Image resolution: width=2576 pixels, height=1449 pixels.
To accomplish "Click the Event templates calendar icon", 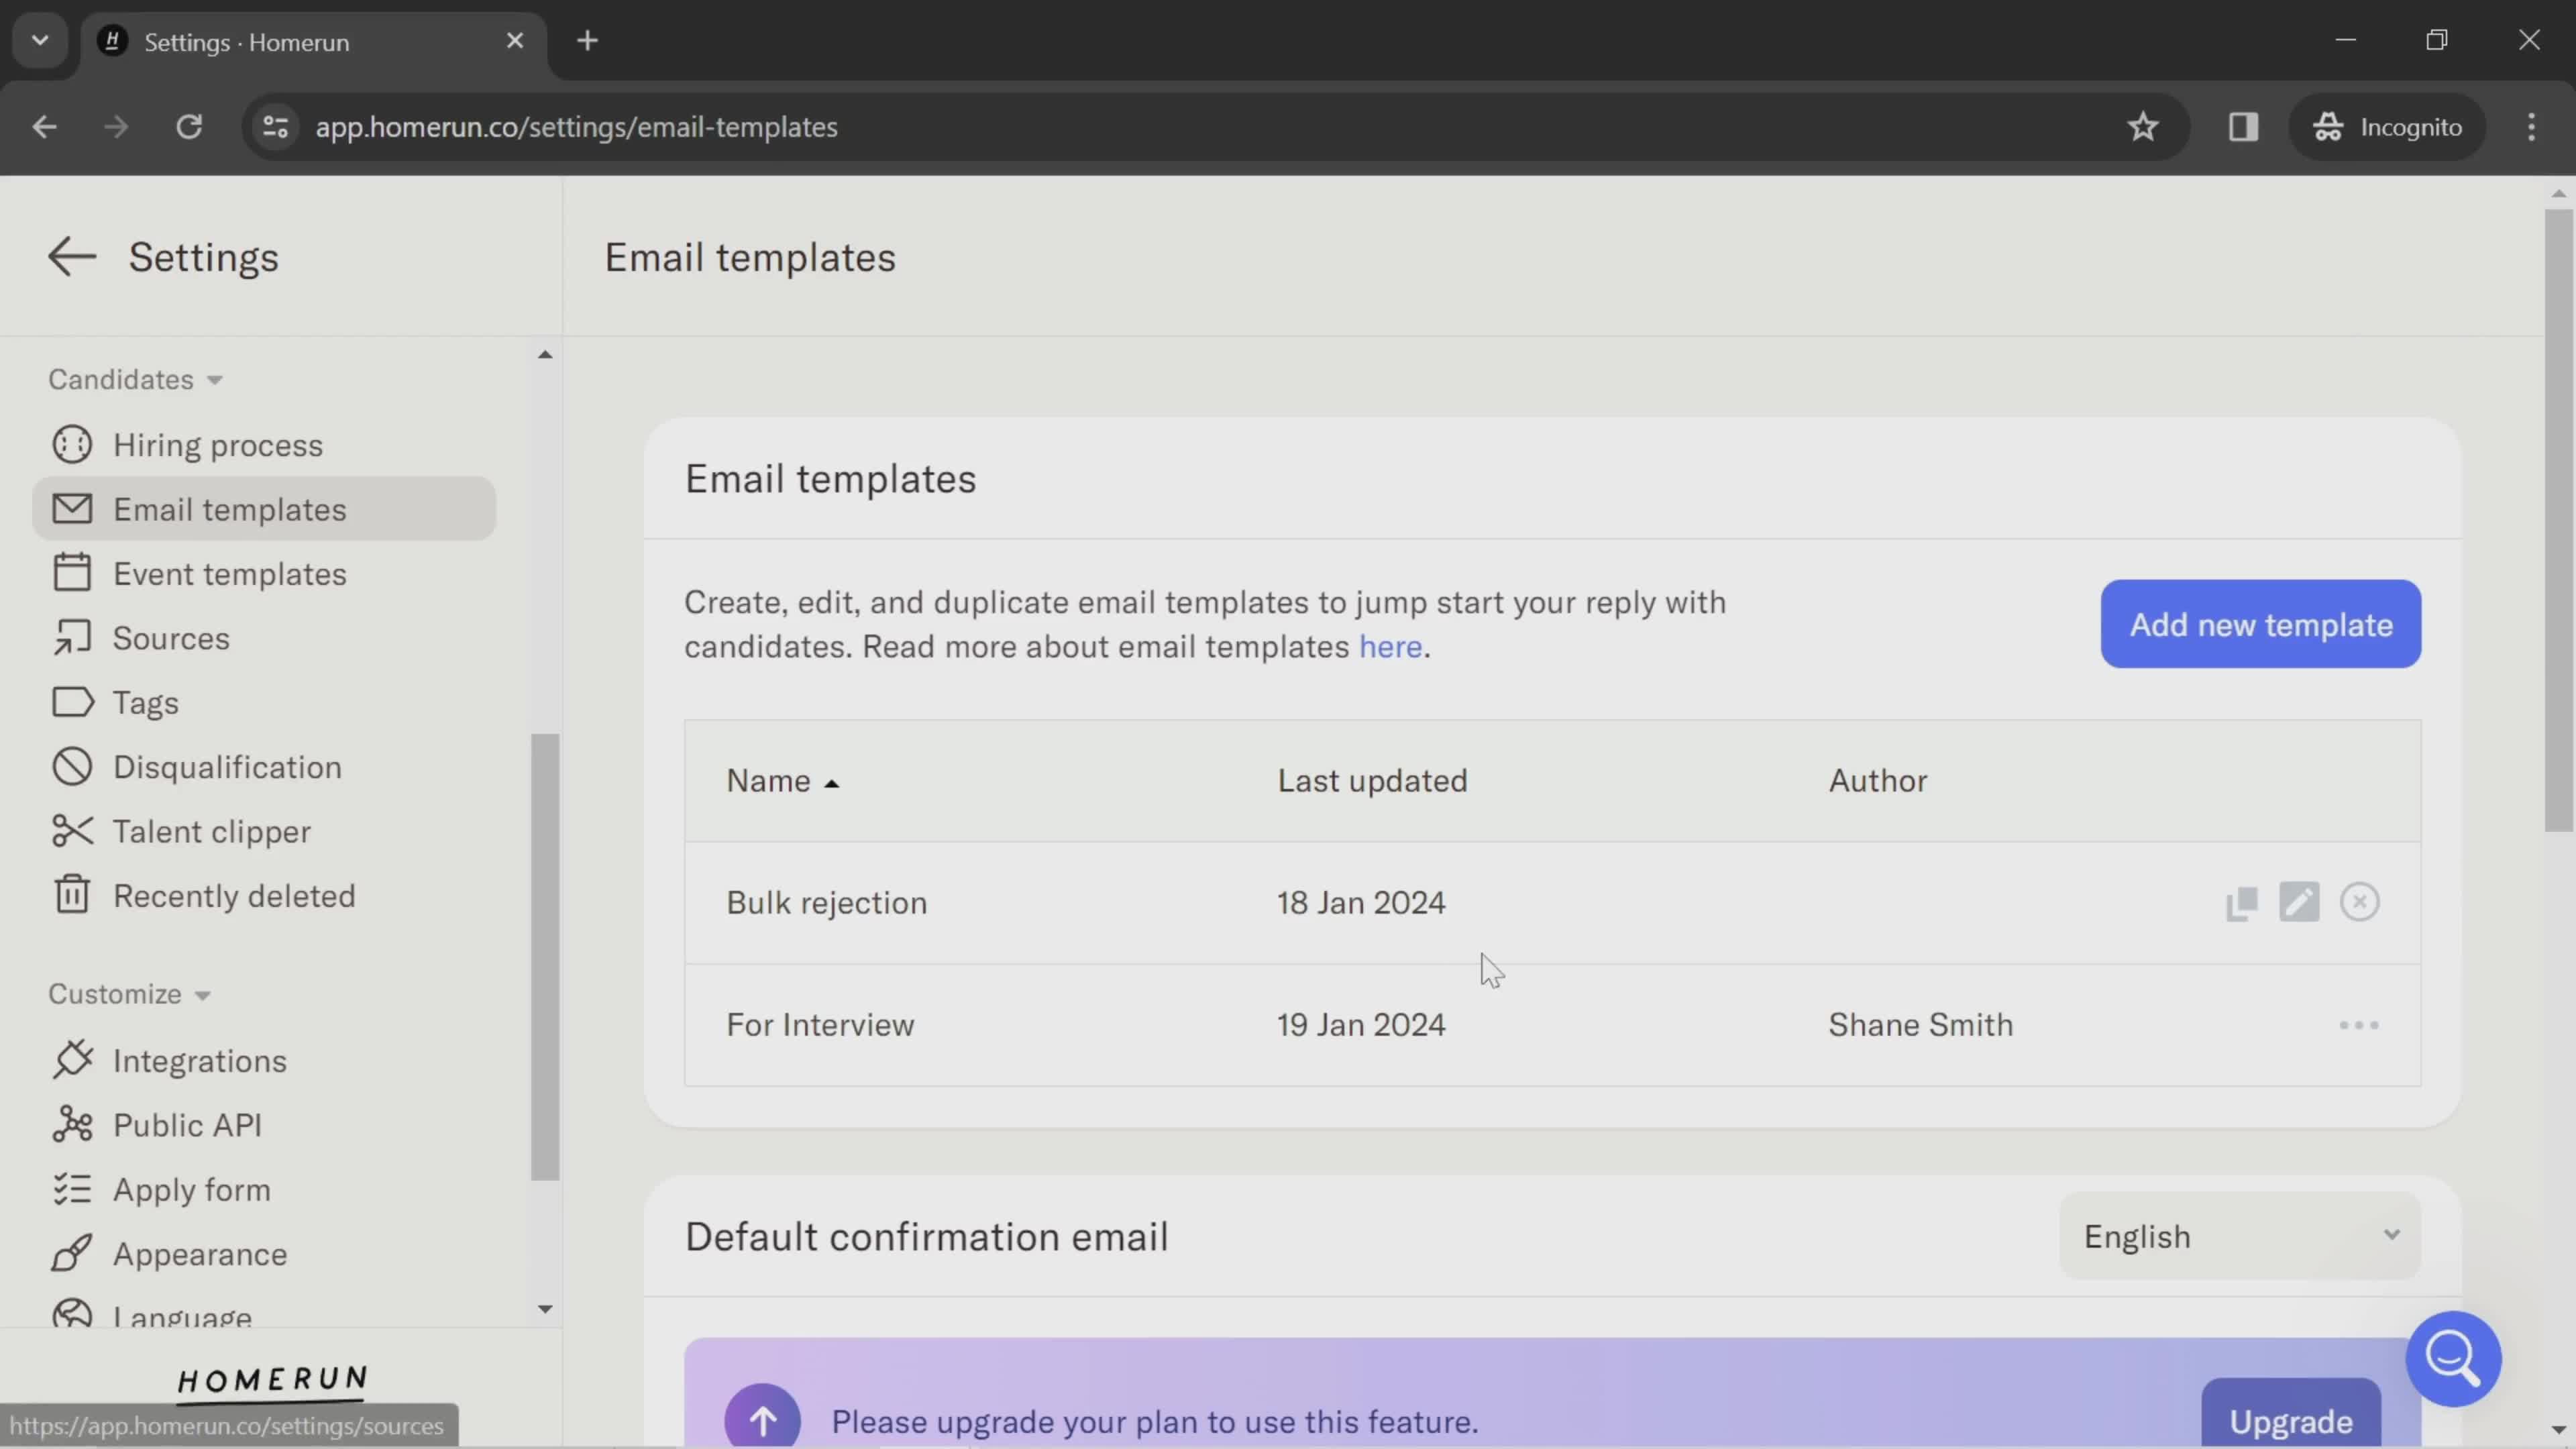I will pos(72,574).
